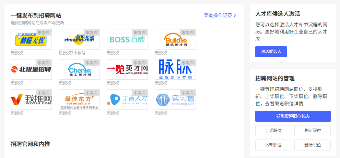Click 无授权 text under 一览英才网

[x=113, y=83]
